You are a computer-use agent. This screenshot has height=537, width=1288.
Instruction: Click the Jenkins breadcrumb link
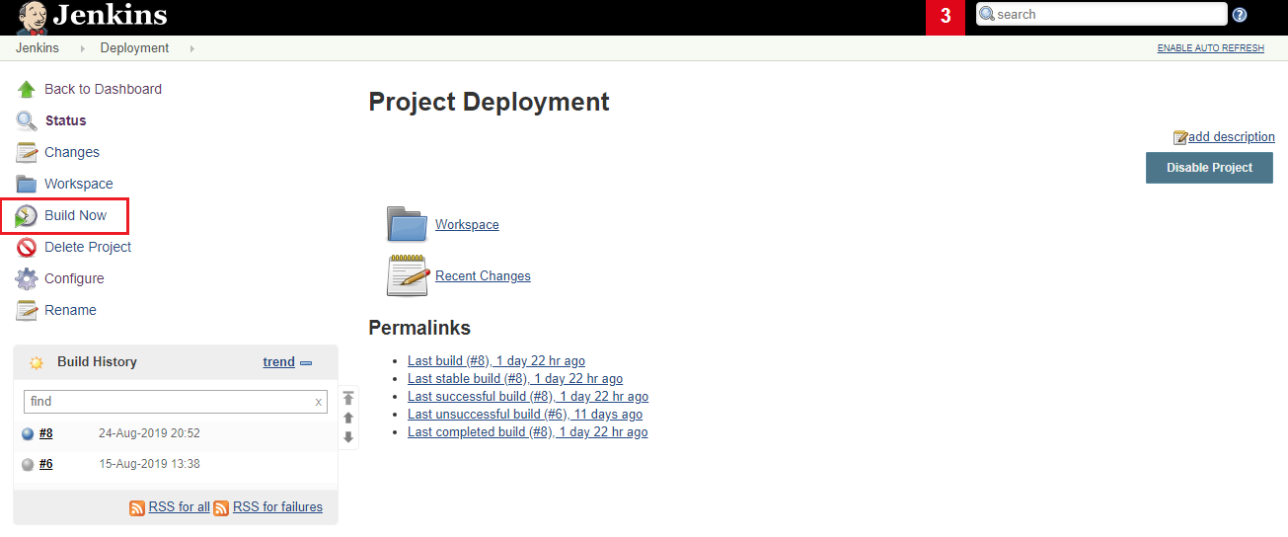pyautogui.click(x=38, y=48)
